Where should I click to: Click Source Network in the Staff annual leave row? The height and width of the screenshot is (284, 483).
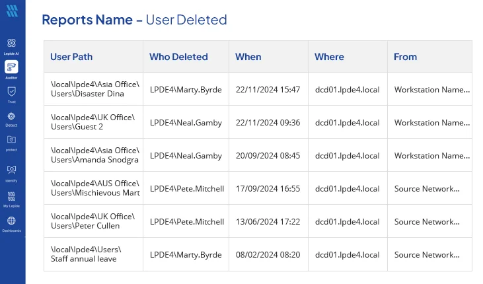point(427,255)
